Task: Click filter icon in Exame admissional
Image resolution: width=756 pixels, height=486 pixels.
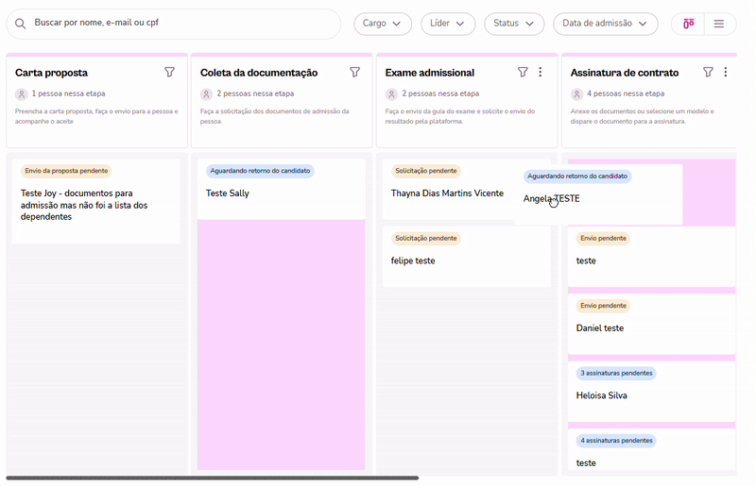Action: [x=523, y=73]
